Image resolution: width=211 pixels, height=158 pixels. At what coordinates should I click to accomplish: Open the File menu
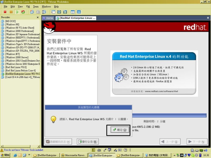click(6, 7)
